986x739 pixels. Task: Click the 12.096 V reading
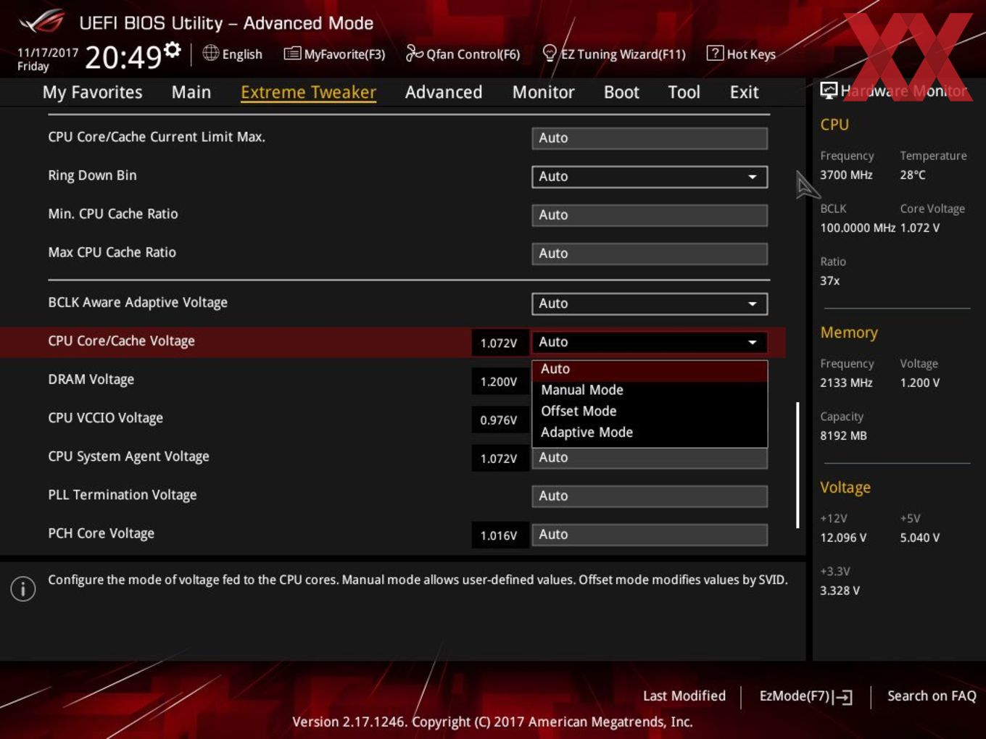coord(843,538)
